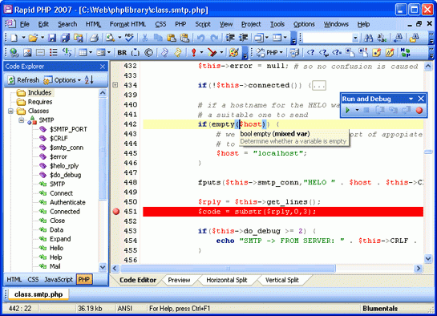
Task: Close the Run and Debug panel
Action: point(421,99)
